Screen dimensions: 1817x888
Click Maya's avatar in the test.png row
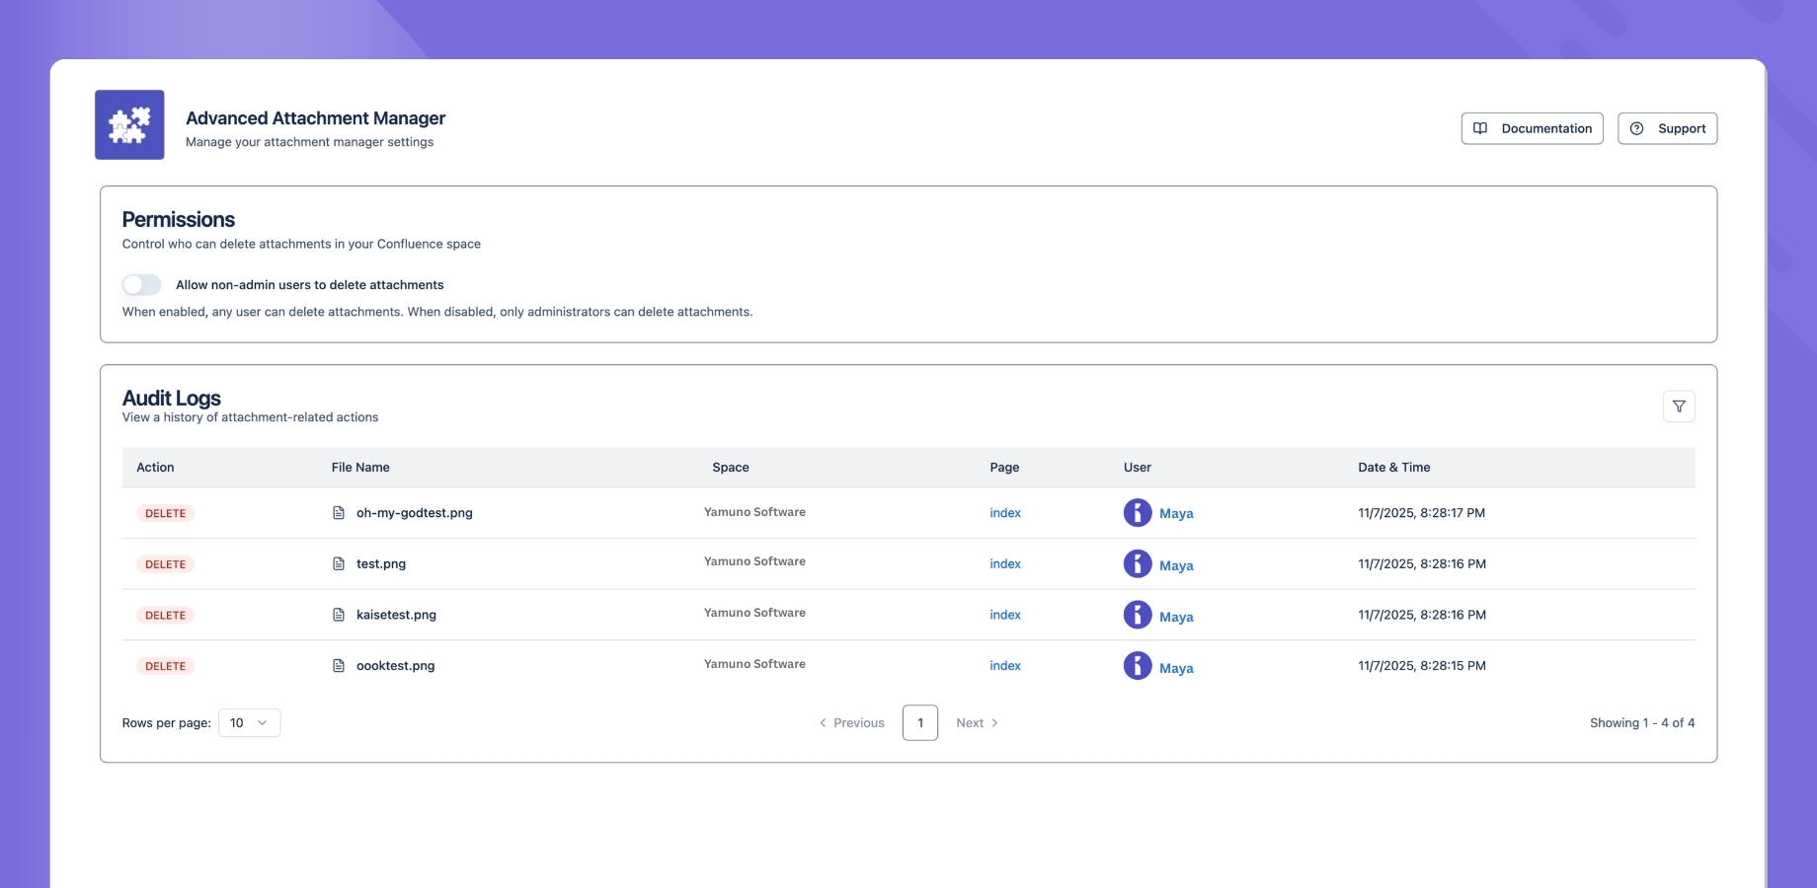pyautogui.click(x=1138, y=562)
